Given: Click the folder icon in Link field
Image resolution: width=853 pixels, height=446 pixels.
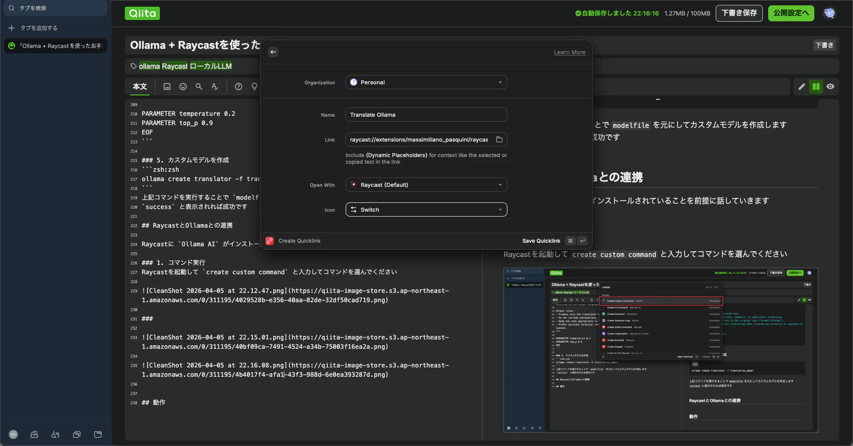Looking at the screenshot, I should pyautogui.click(x=499, y=139).
